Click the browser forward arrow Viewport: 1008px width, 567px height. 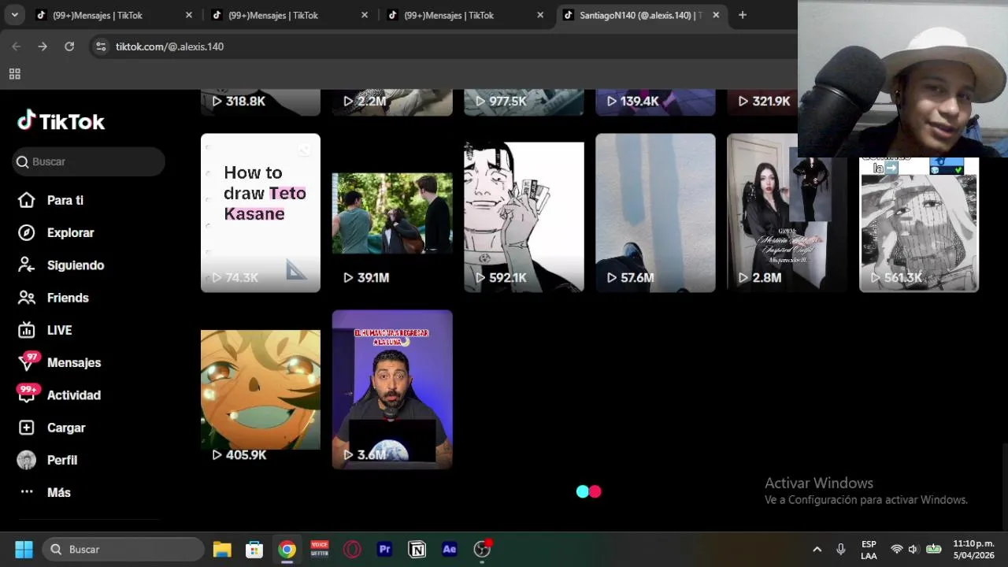(x=43, y=46)
